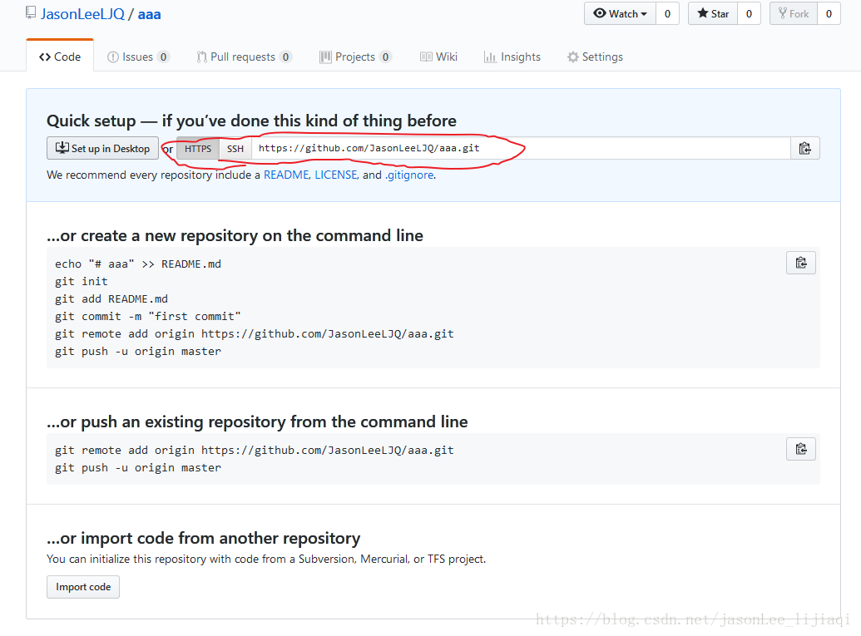The image size is (861, 636).
Task: Click the '...or create a new repository' heading
Action: (x=235, y=235)
